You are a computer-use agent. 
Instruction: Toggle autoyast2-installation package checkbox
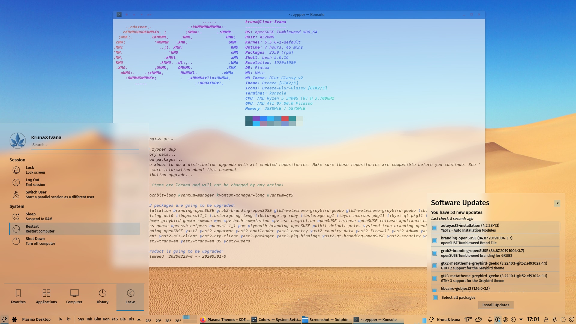435,228
